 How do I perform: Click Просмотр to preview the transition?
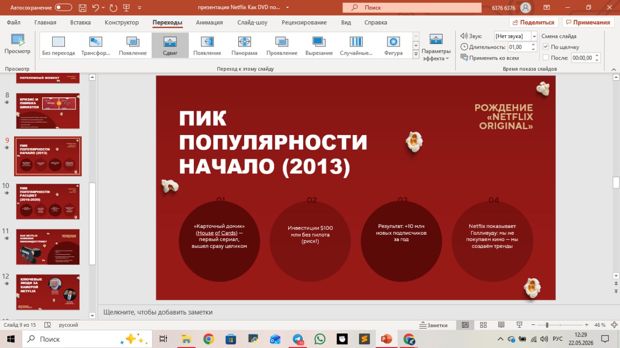(17, 45)
